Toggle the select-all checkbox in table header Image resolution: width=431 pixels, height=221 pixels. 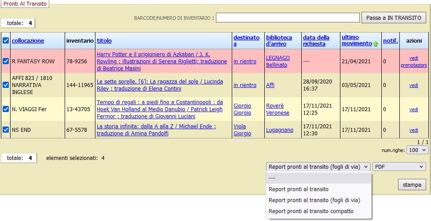pyautogui.click(x=6, y=41)
